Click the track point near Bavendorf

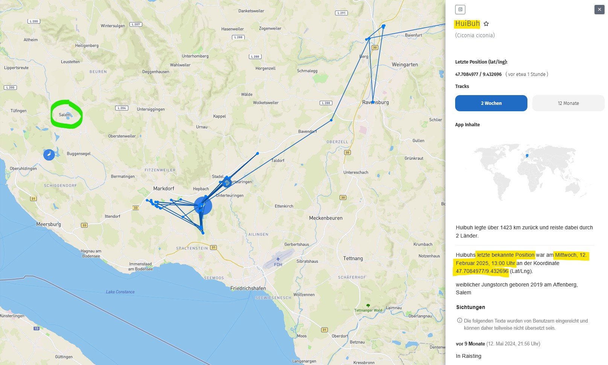331,120
